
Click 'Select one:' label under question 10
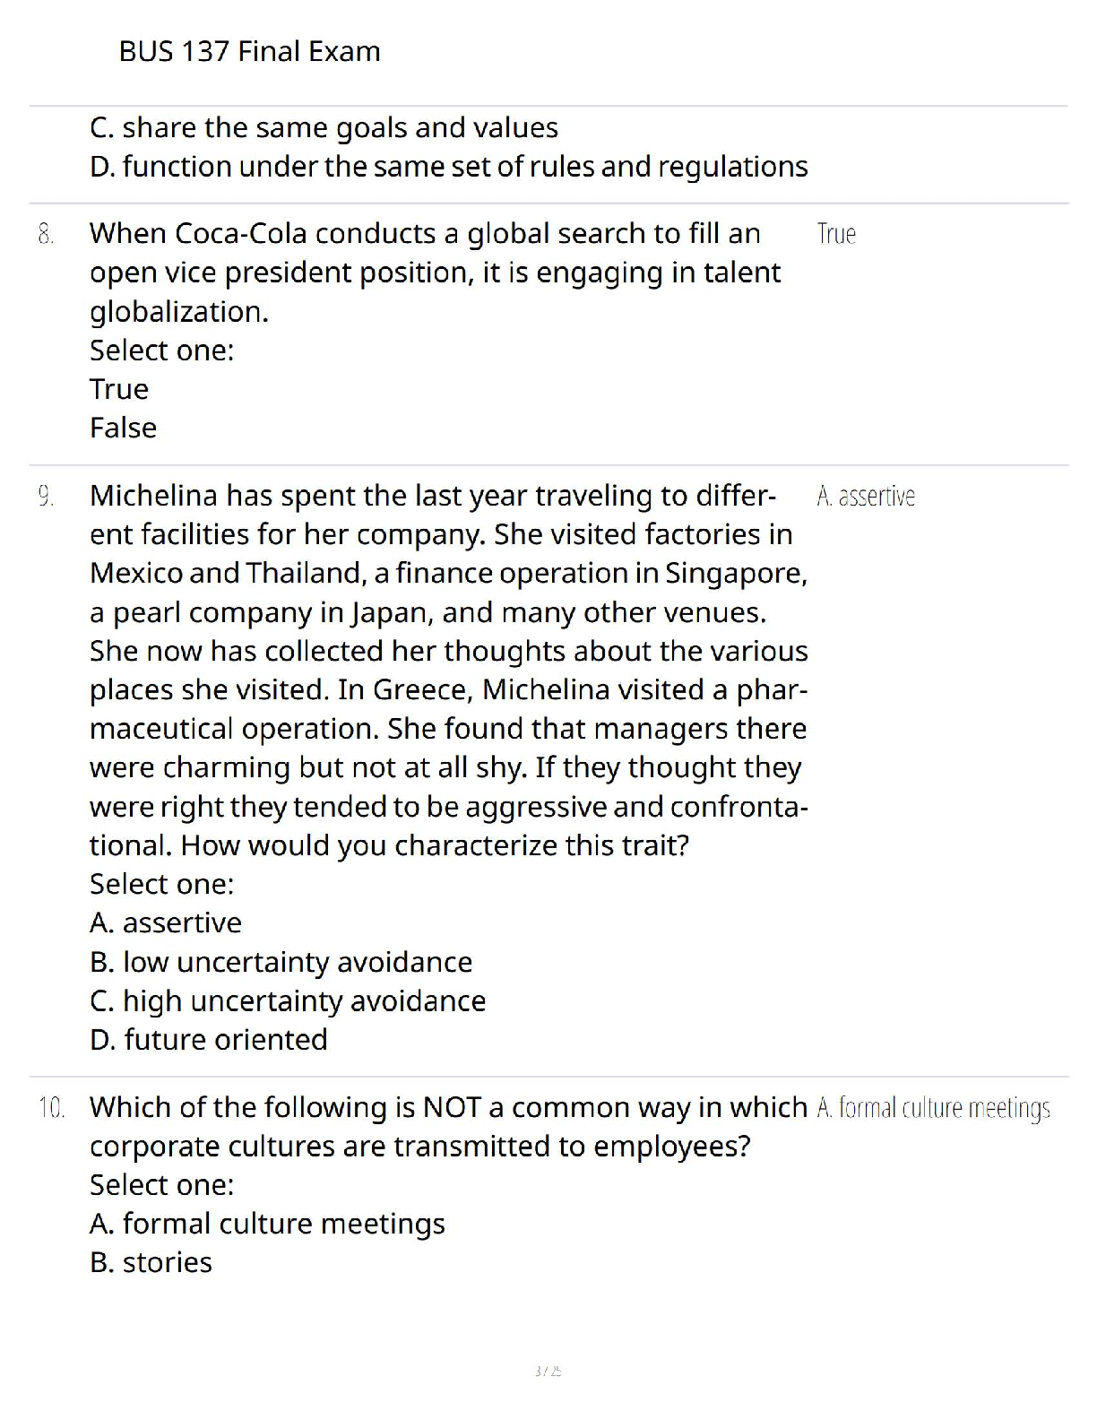tap(161, 1185)
